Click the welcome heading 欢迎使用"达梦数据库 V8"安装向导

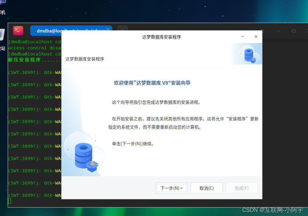point(152,83)
